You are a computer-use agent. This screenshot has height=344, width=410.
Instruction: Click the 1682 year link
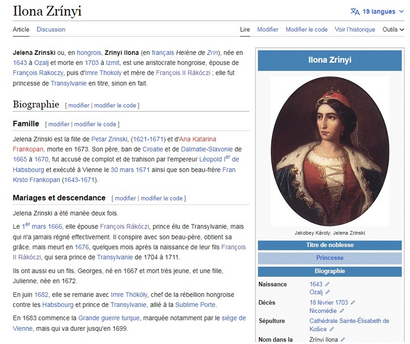tap(41, 294)
